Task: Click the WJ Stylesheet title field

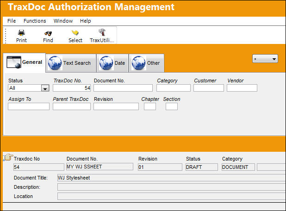Action: tap(172, 178)
